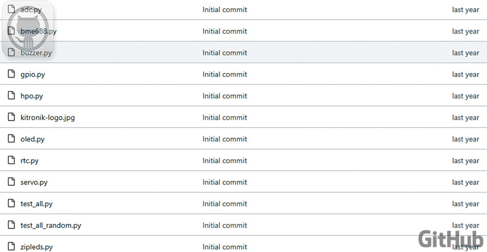Image resolution: width=487 pixels, height=252 pixels.
Task: Click the file icon next to hpo.py
Action: click(11, 96)
